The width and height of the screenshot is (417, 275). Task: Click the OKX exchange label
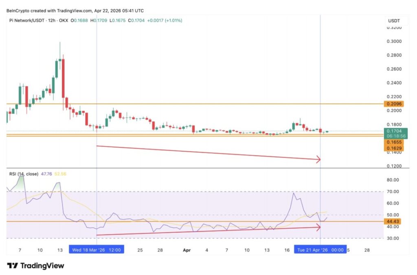(63, 20)
